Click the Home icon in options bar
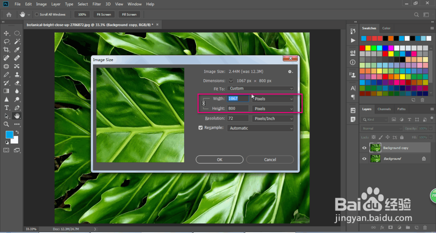This screenshot has width=436, height=233. coord(9,14)
